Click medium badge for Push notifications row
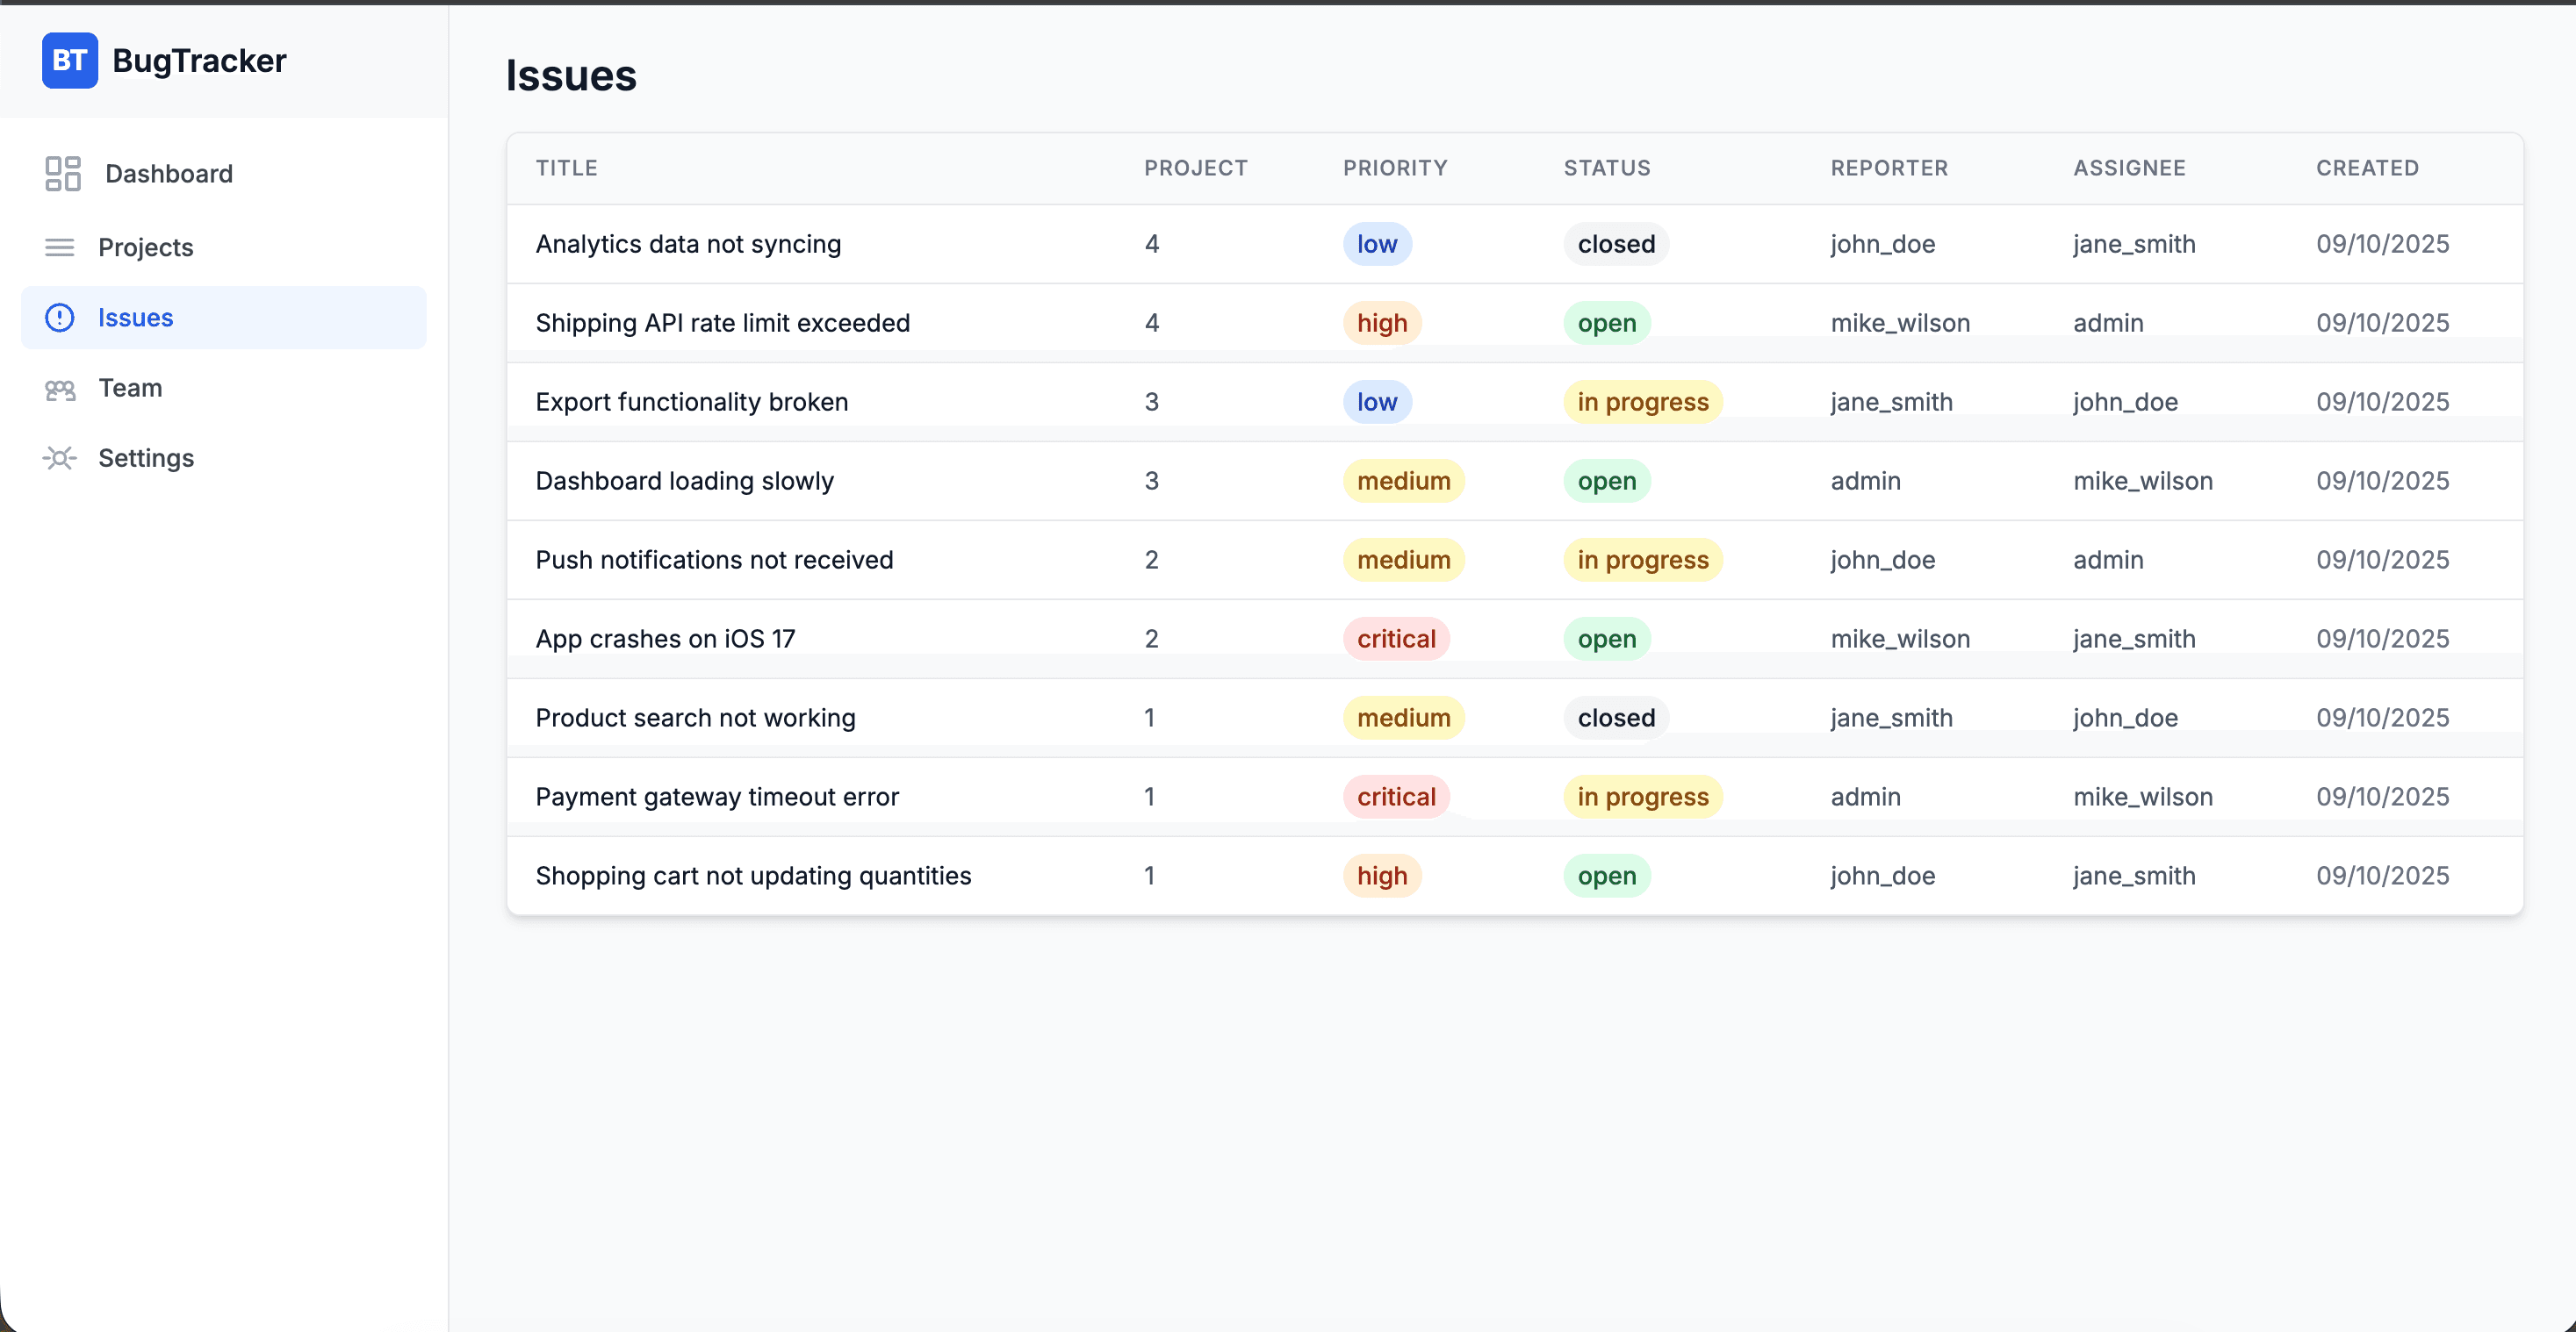The width and height of the screenshot is (2576, 1332). pyautogui.click(x=1403, y=560)
